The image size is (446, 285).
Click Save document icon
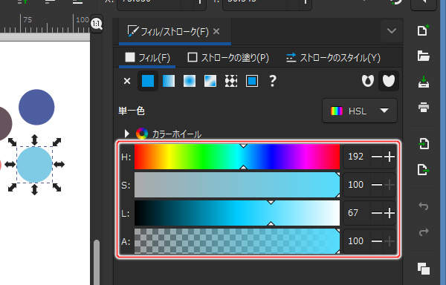423,82
